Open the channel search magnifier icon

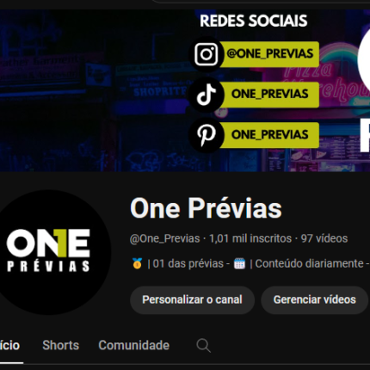pyautogui.click(x=204, y=345)
